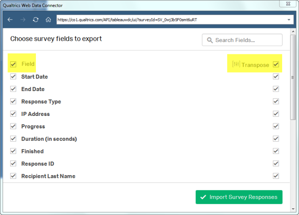Toggle transpose checkbox for Progress
The image size is (299, 215).
coord(276,126)
